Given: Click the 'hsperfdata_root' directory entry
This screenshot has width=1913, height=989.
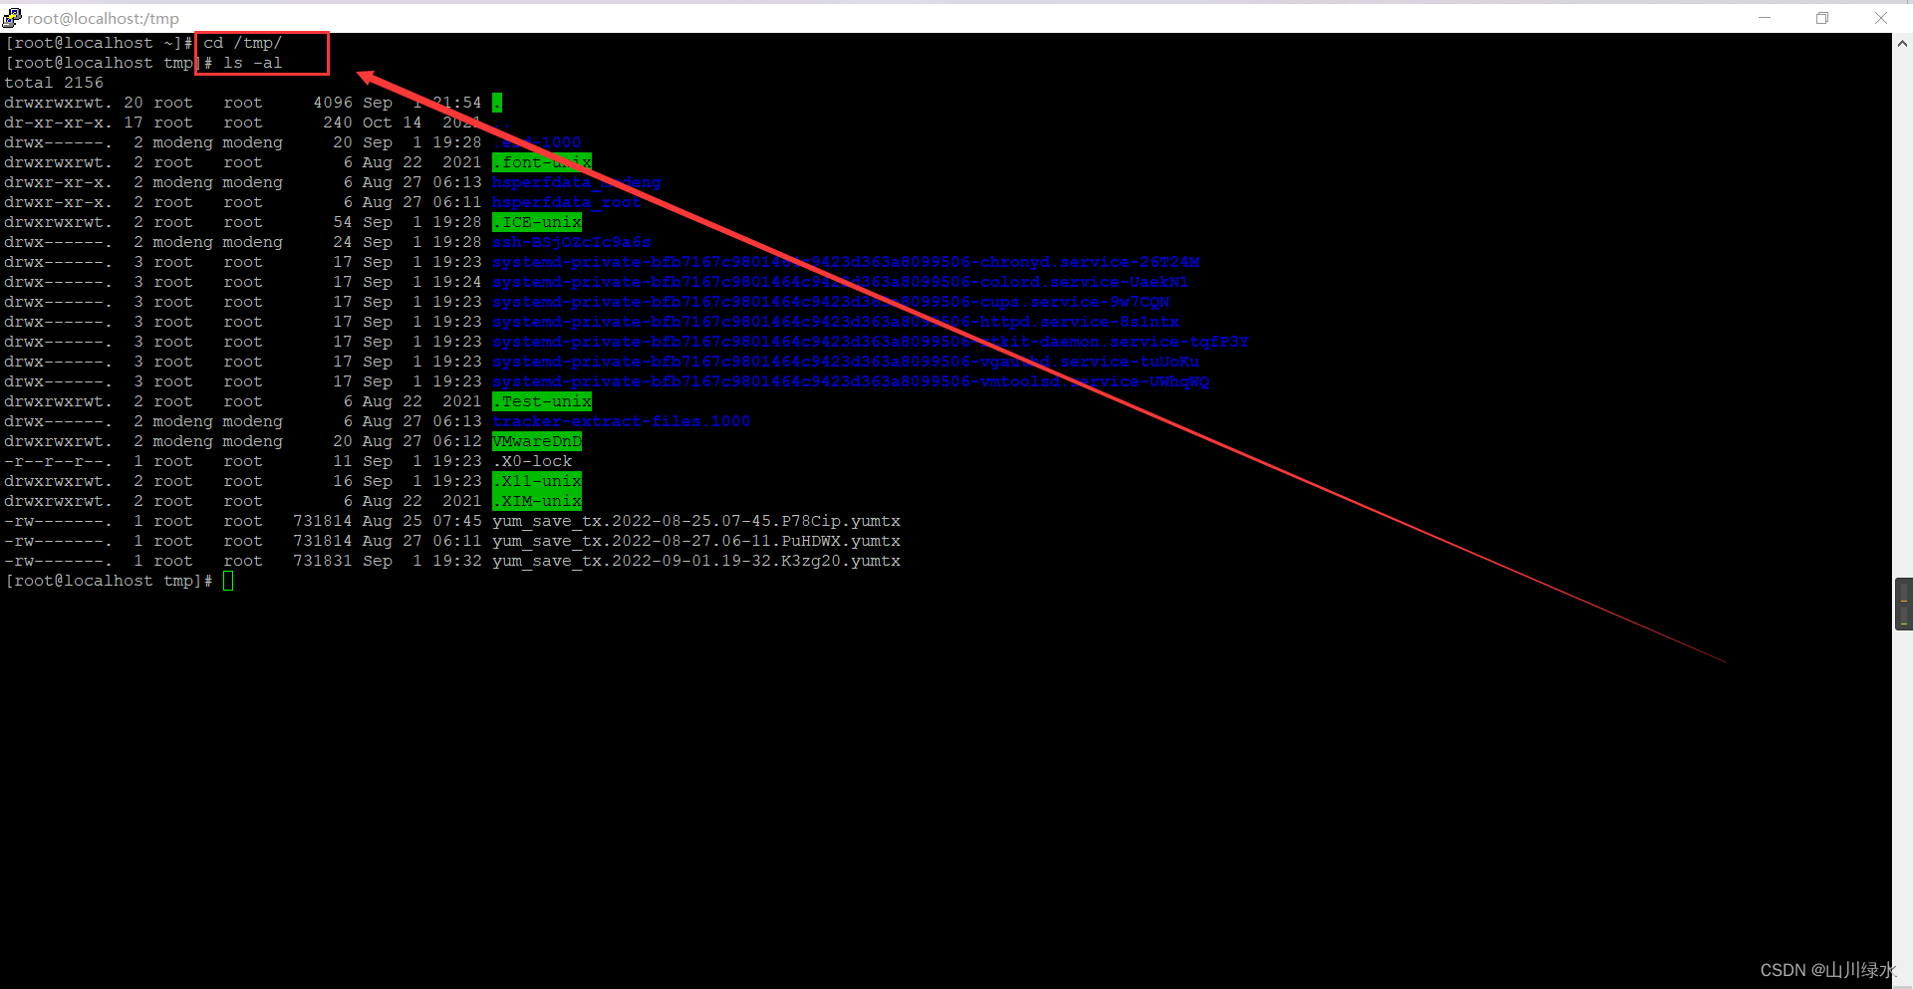Looking at the screenshot, I should click(x=567, y=202).
